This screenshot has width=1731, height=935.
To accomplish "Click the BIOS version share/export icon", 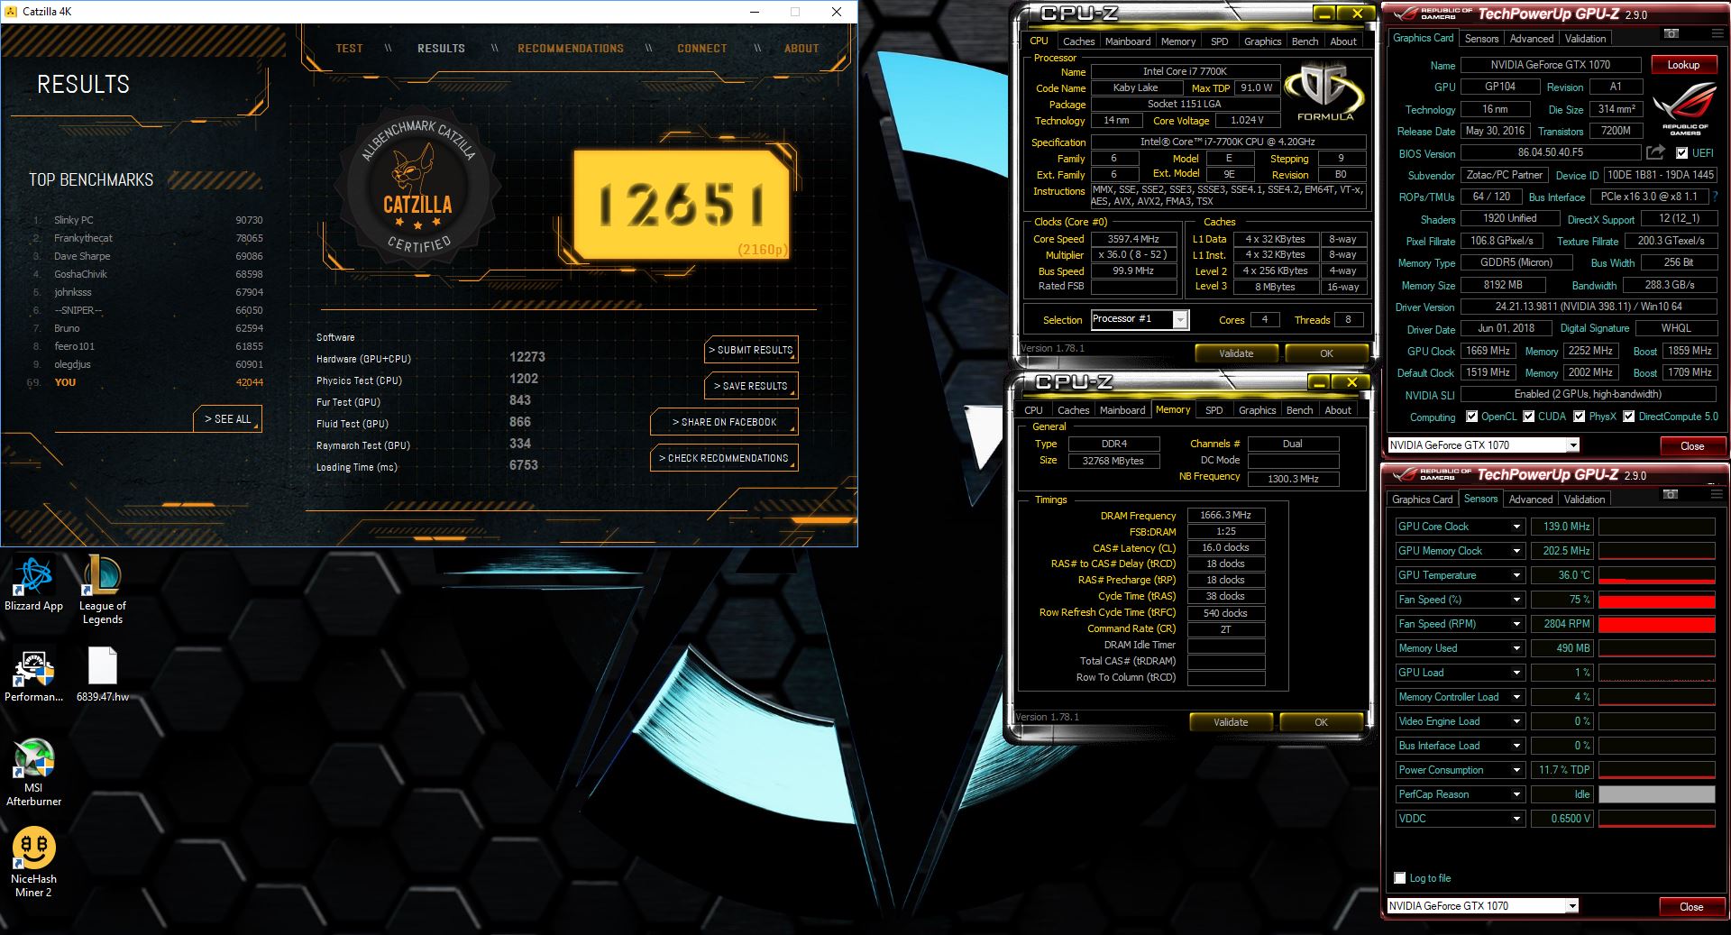I will tap(1655, 152).
